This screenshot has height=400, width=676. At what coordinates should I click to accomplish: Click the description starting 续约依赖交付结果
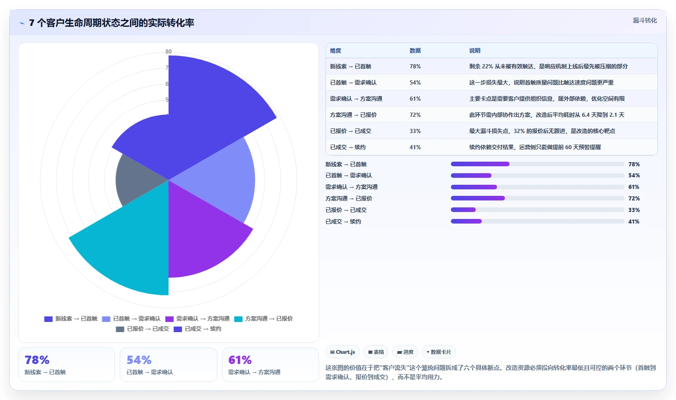pos(535,147)
